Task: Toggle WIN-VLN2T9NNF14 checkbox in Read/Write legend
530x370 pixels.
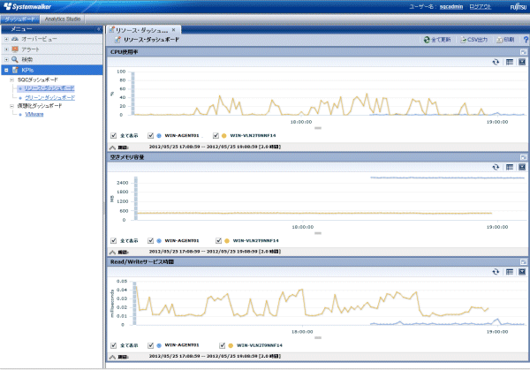Action: tap(222, 345)
